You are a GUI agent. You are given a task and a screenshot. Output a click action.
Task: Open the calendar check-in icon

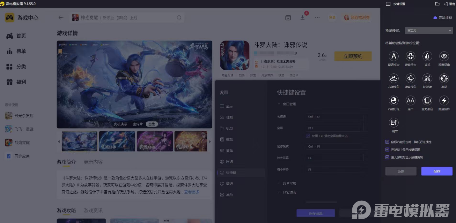pos(288,18)
